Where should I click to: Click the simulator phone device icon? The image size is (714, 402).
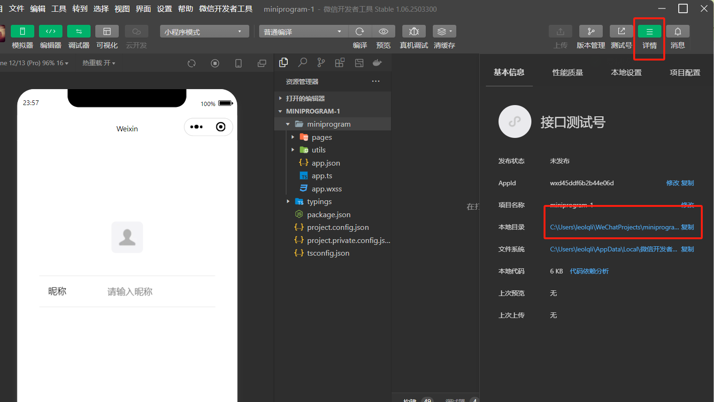238,63
